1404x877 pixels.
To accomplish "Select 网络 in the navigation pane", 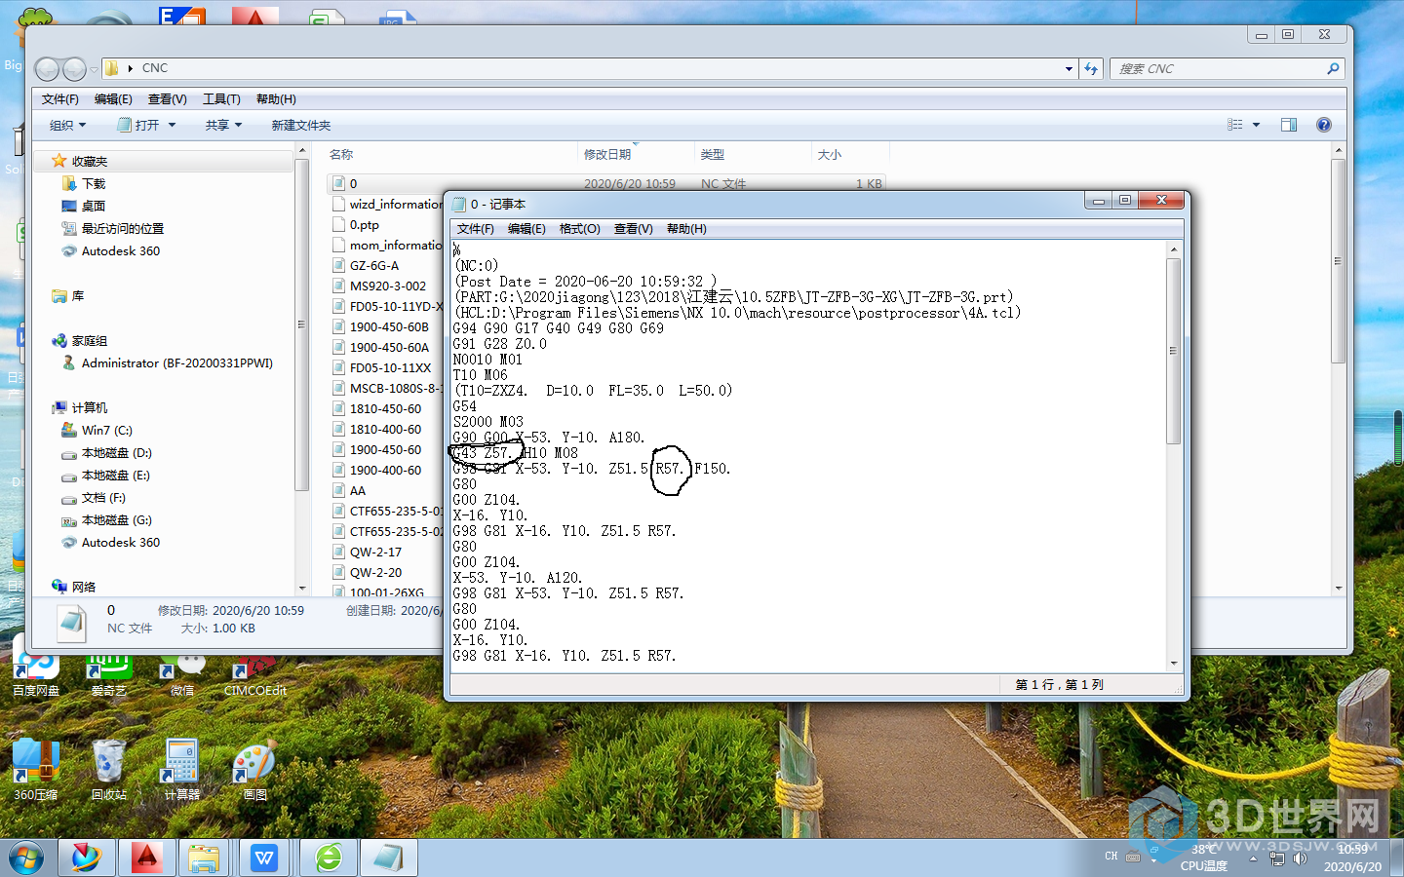I will 83,587.
